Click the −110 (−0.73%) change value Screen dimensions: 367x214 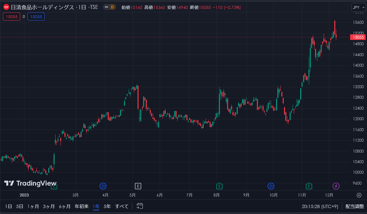pyautogui.click(x=226, y=8)
